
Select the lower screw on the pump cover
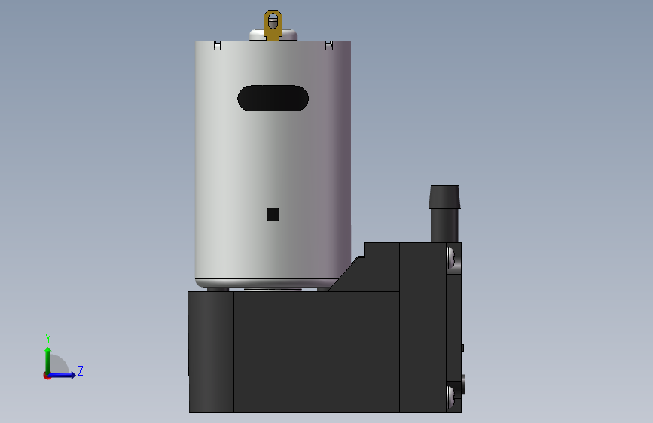452,396
